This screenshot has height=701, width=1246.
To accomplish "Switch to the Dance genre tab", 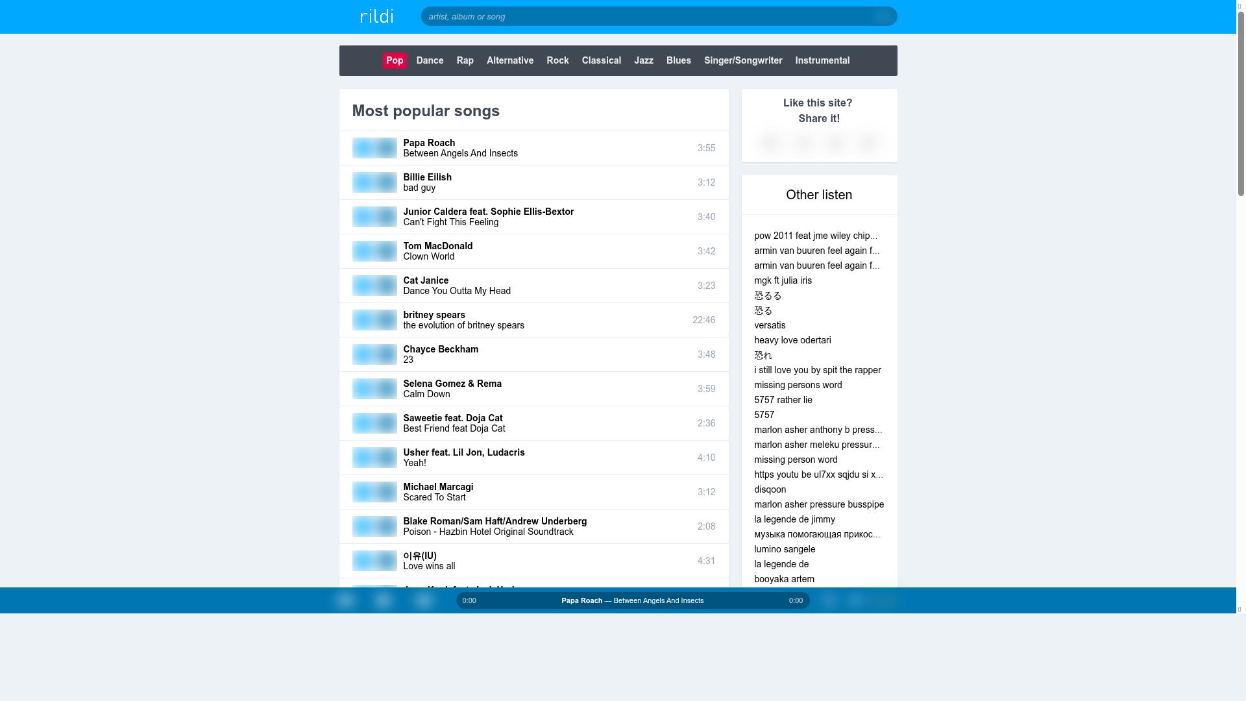I will [430, 60].
